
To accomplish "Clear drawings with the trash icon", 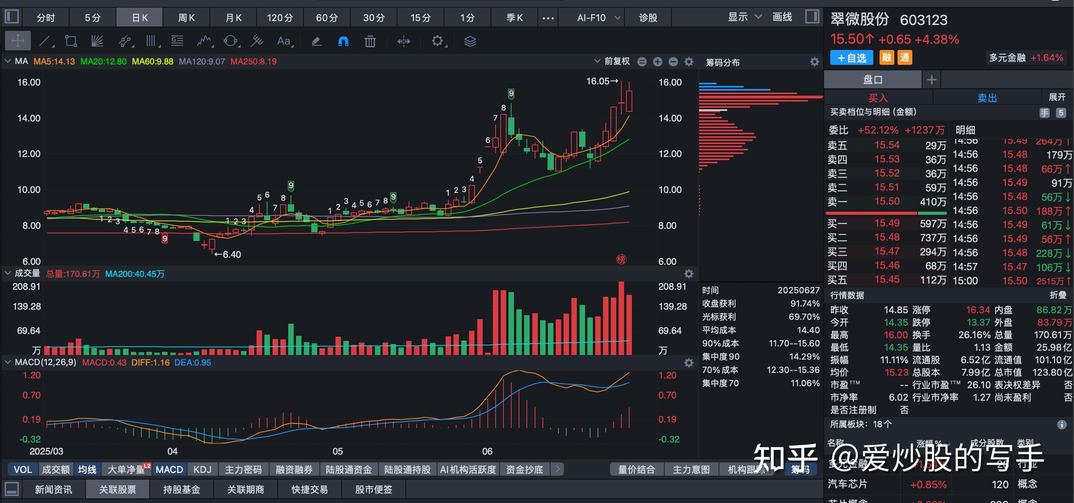I will [370, 41].
